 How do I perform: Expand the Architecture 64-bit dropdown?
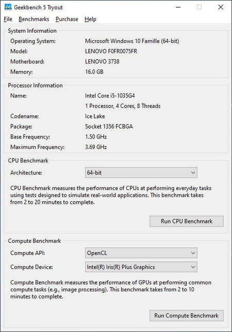141,172
